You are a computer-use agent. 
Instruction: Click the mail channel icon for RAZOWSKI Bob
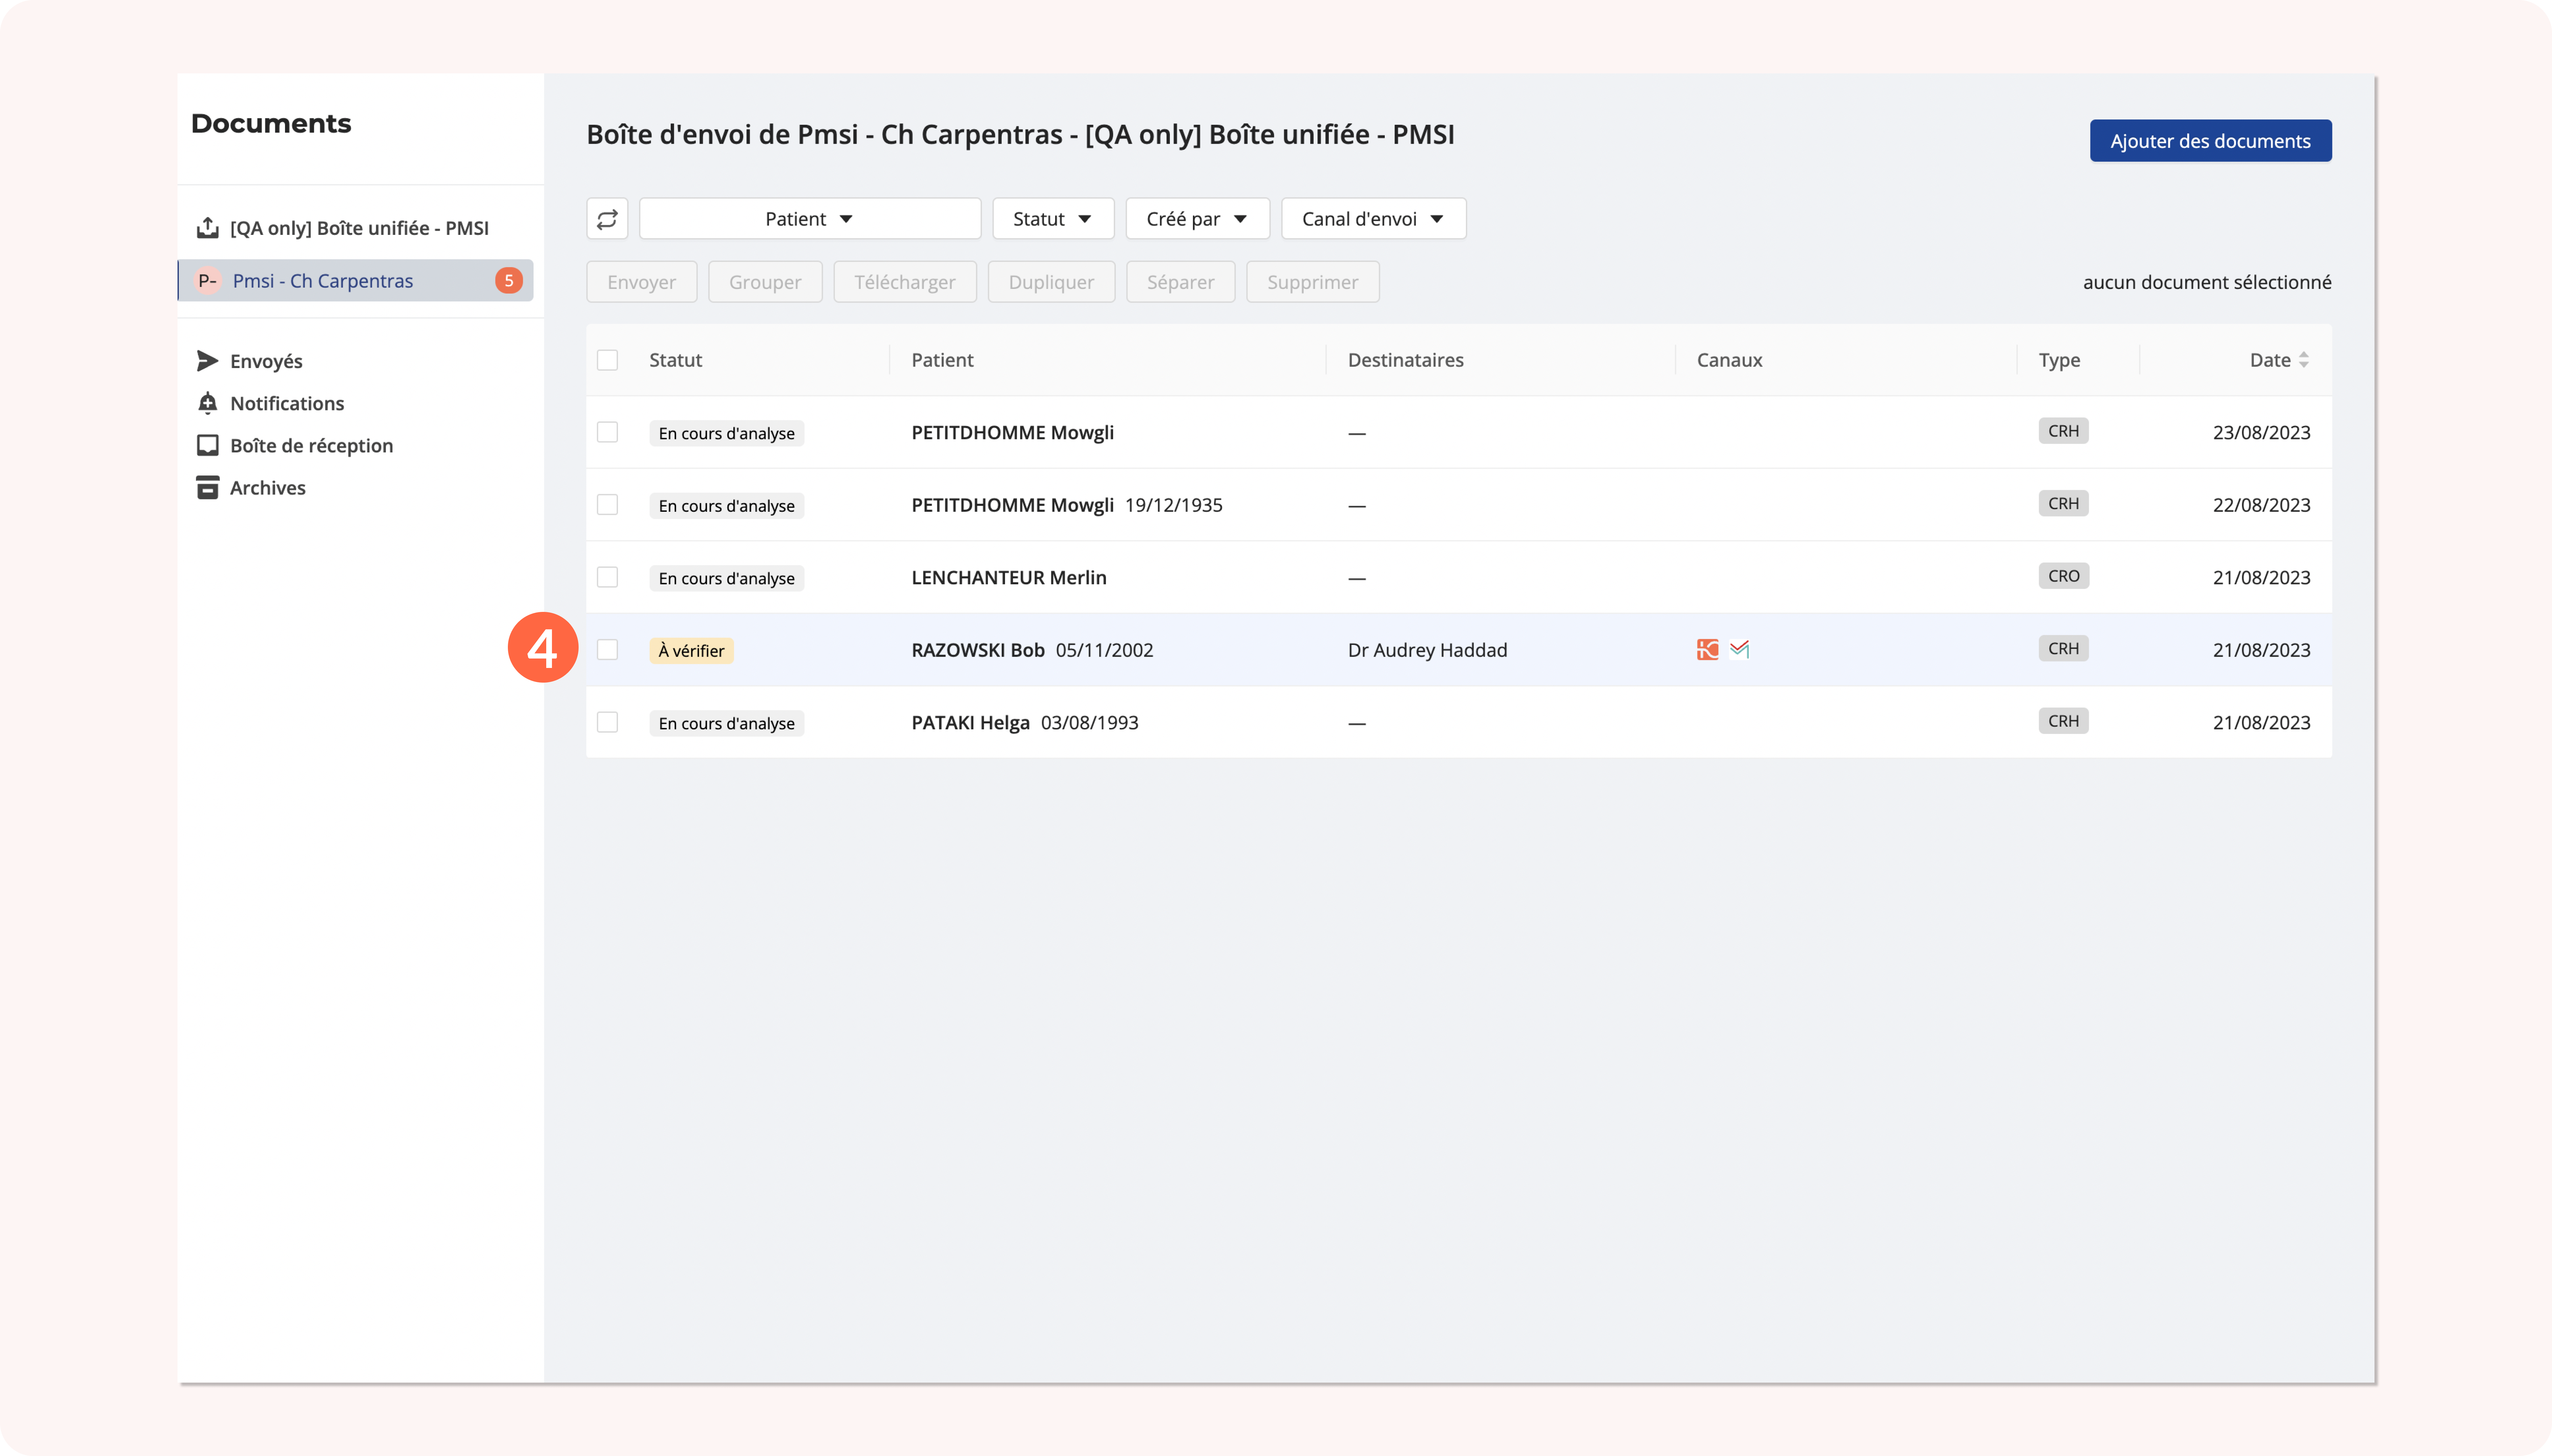pyautogui.click(x=1740, y=650)
